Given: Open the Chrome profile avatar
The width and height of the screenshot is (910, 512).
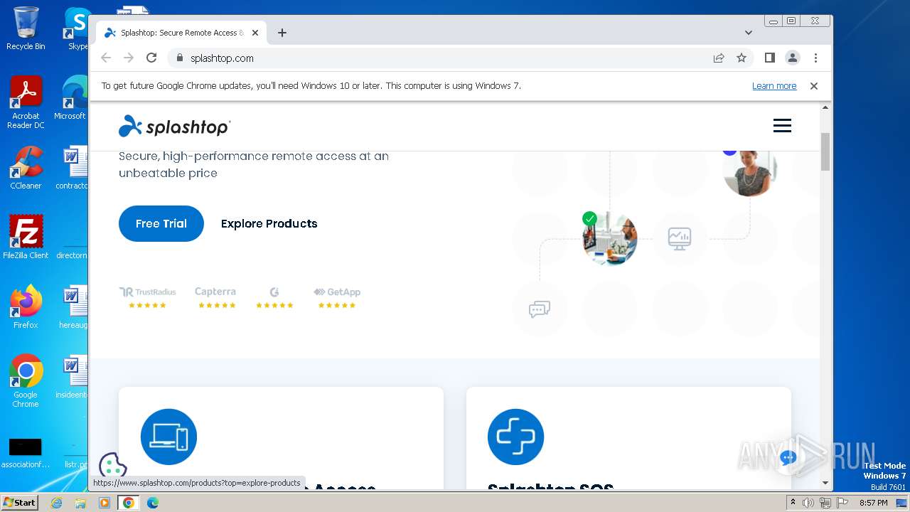Looking at the screenshot, I should [x=793, y=58].
